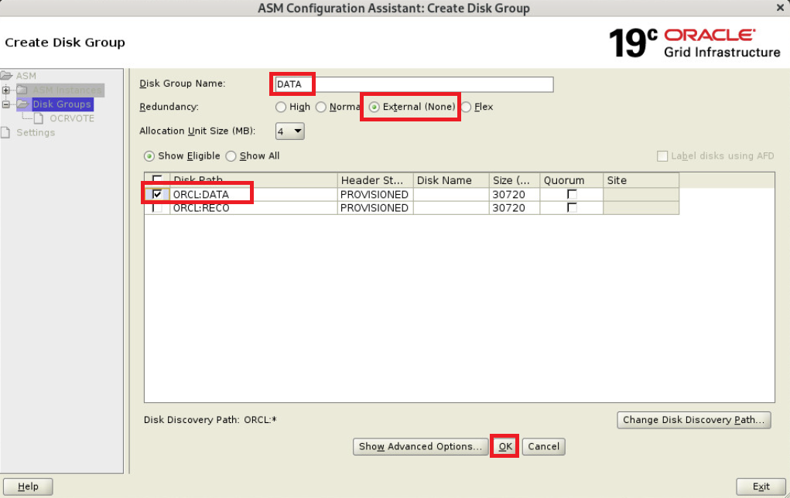Open Show Advanced Options

pos(421,447)
